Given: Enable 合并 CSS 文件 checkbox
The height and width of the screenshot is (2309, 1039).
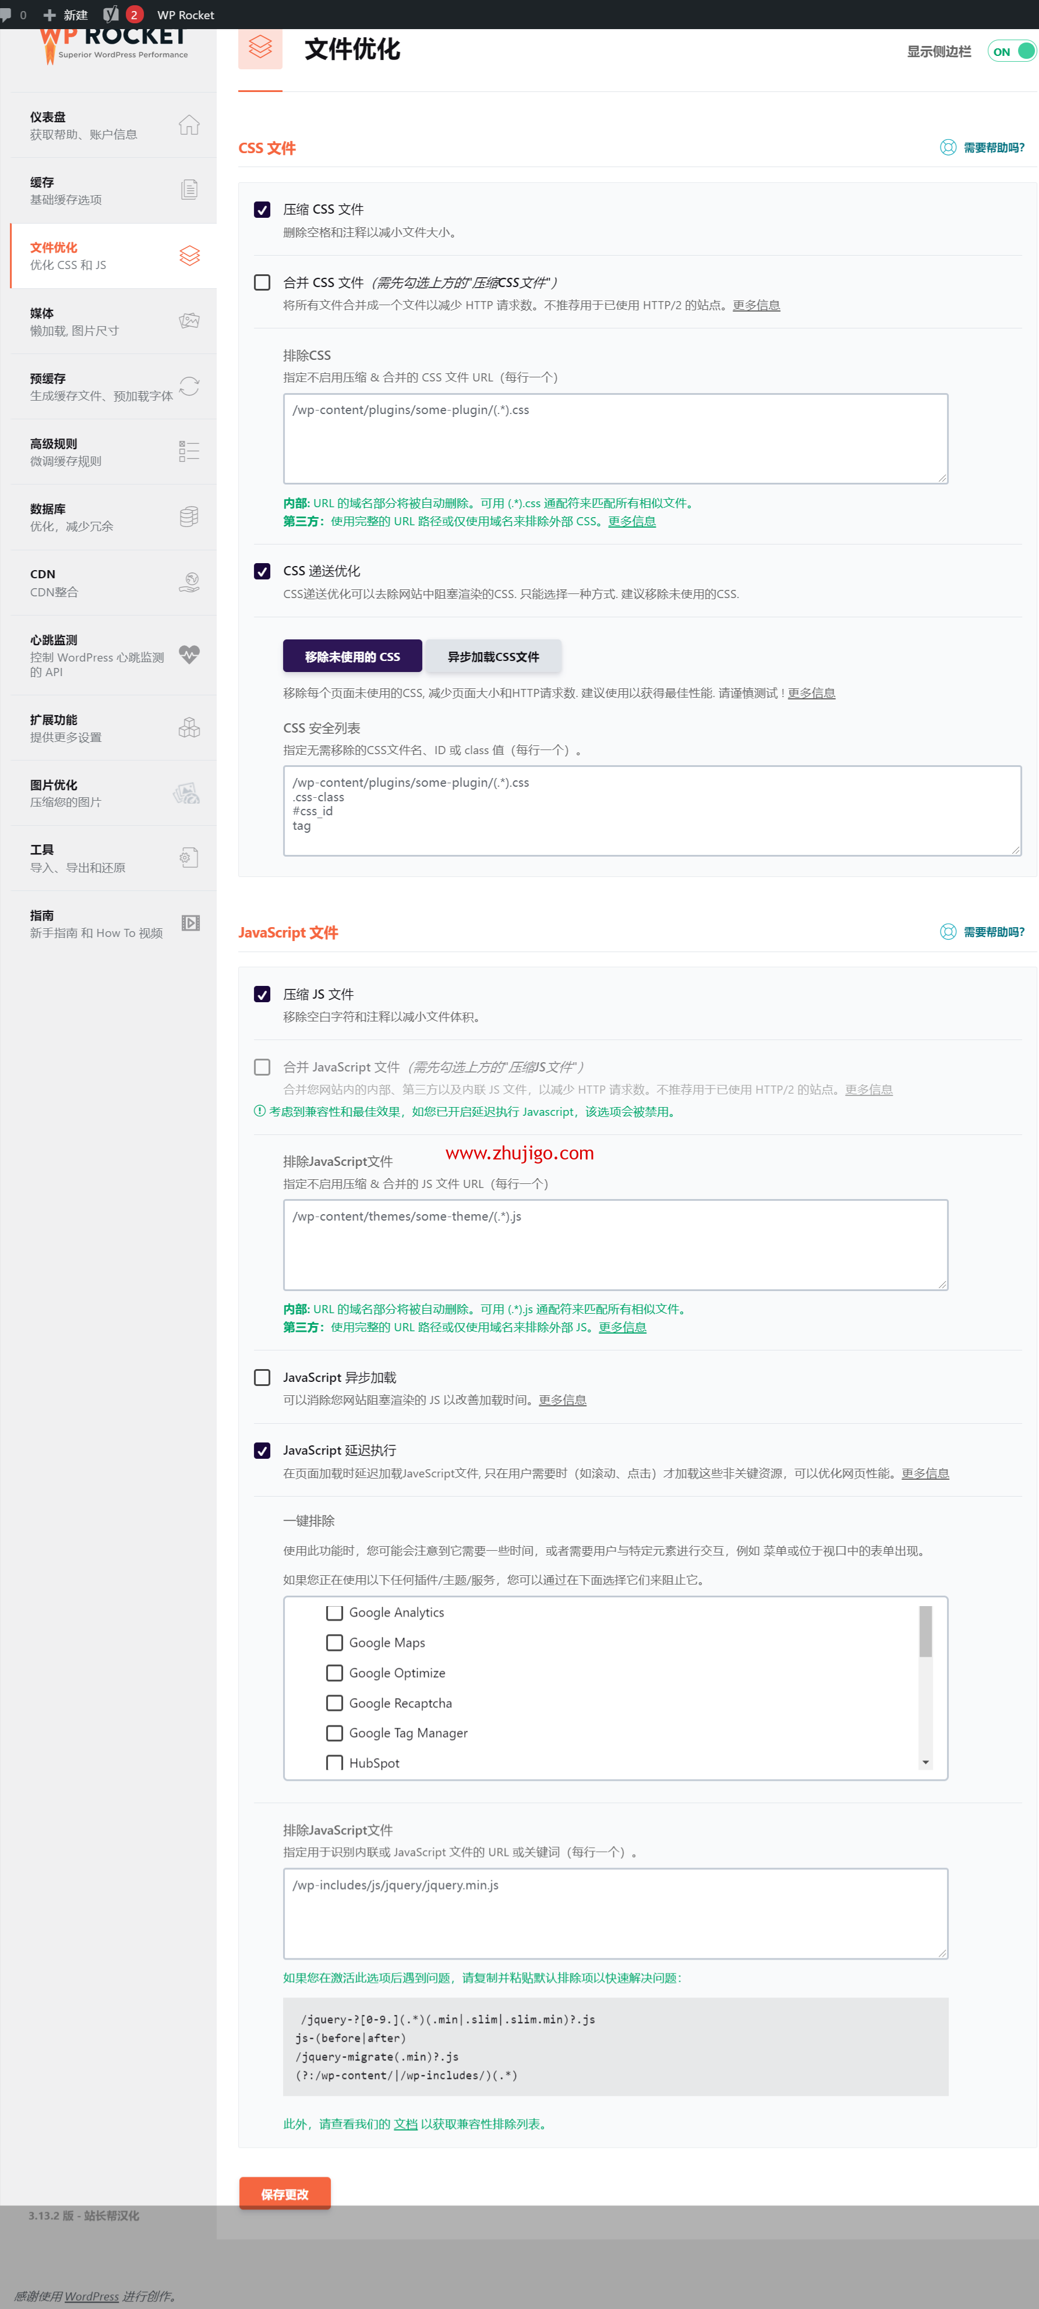Looking at the screenshot, I should pyautogui.click(x=261, y=282).
